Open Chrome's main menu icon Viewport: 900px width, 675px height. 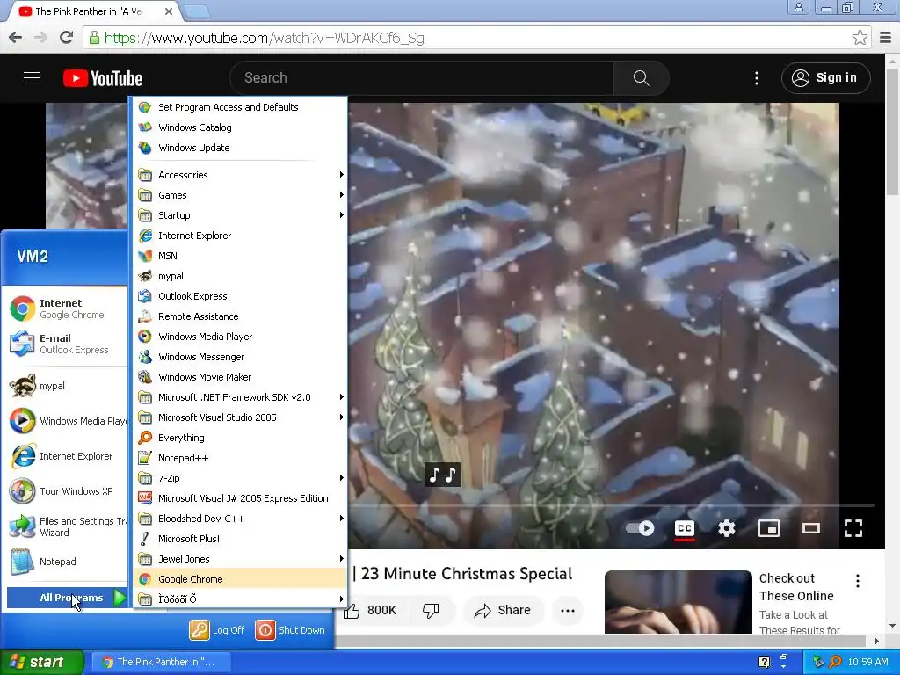click(x=886, y=38)
